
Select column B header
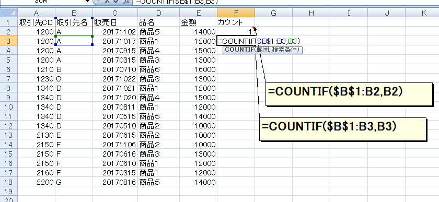click(74, 13)
